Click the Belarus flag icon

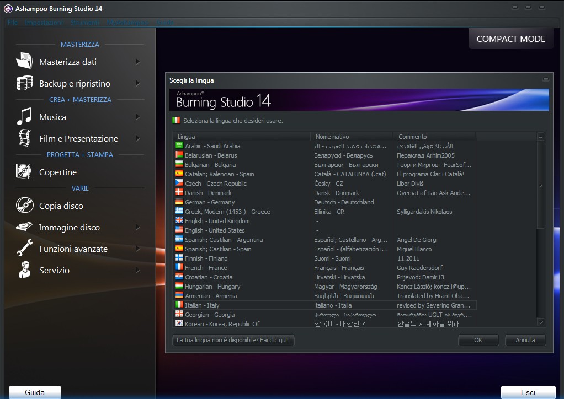pos(179,155)
